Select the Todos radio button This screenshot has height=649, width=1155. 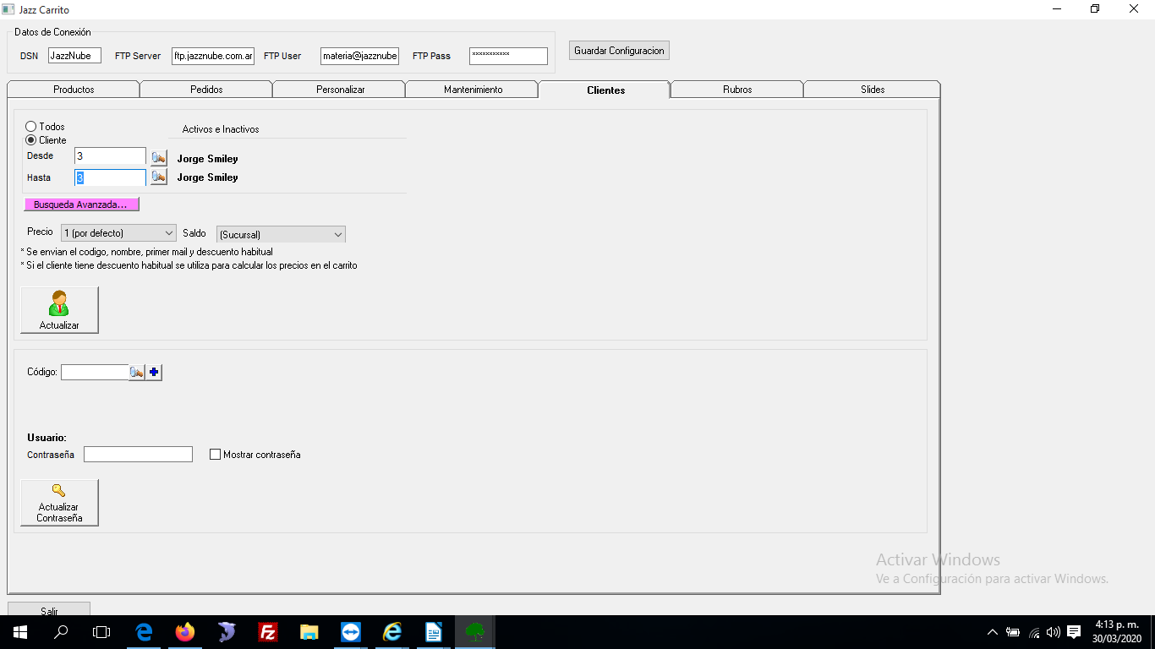tap(31, 127)
